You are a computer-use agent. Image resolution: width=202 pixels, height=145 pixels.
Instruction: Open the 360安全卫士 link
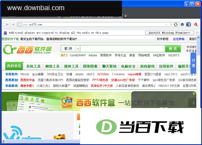click(55, 74)
